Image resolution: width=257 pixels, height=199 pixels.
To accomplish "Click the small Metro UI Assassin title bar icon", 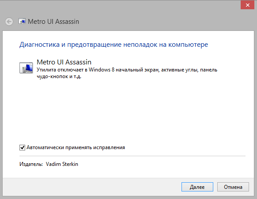I will coord(22,21).
